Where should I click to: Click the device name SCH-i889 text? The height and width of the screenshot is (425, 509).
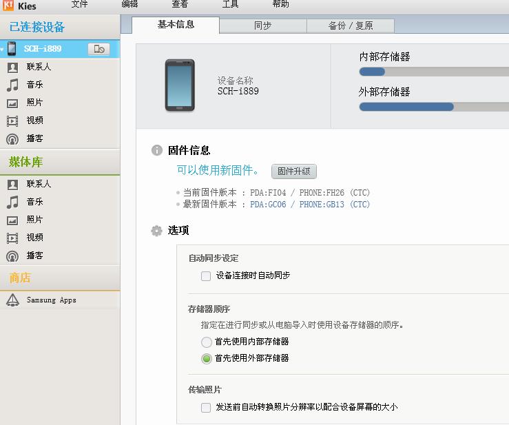[x=238, y=91]
